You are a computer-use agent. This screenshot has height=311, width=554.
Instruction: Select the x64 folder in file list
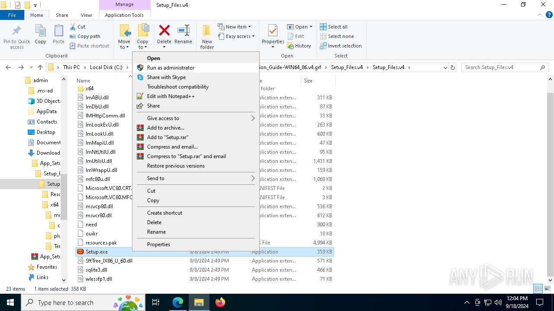90,89
